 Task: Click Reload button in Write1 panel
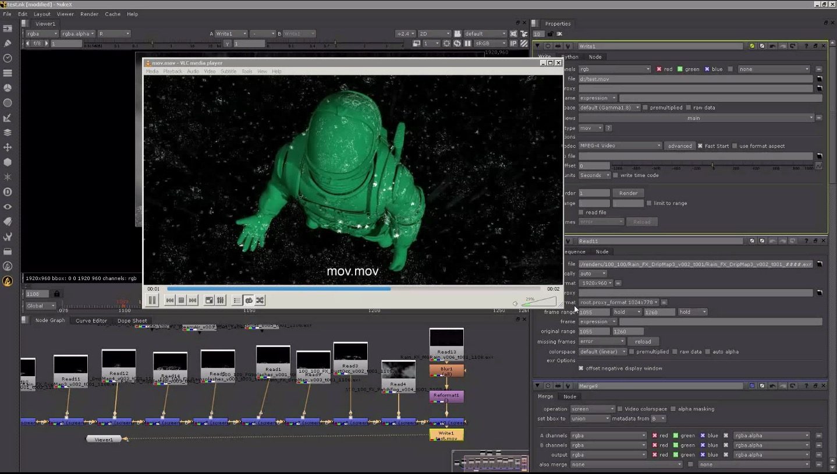641,221
